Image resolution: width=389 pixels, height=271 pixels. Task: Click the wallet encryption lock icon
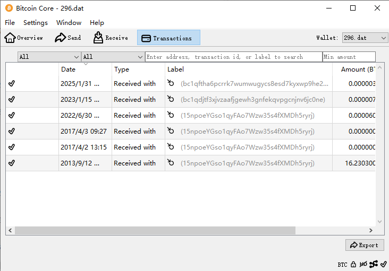(353, 264)
